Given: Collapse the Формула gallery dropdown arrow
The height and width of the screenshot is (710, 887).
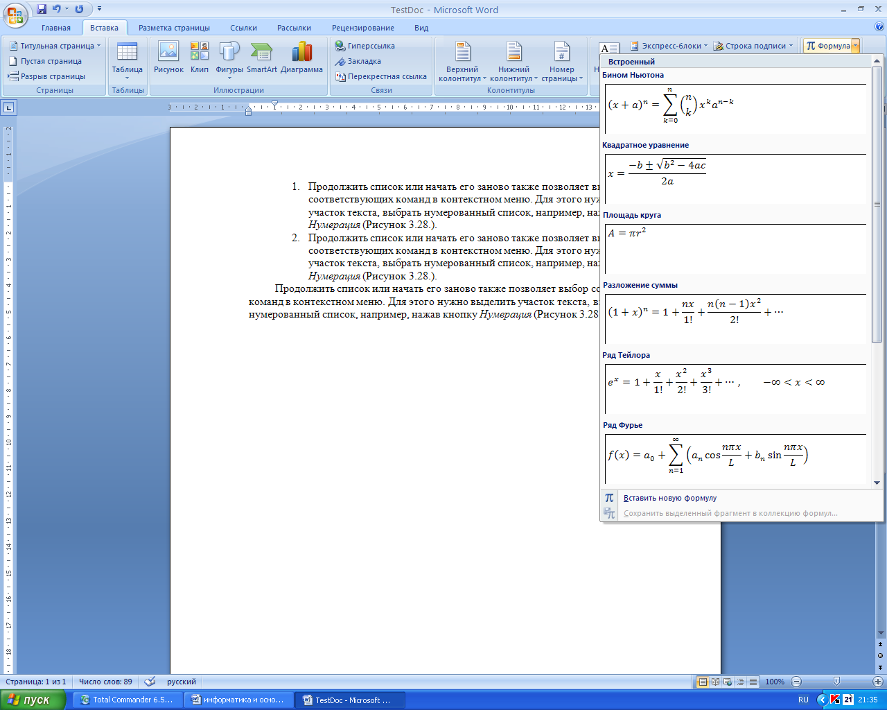Looking at the screenshot, I should 856,46.
